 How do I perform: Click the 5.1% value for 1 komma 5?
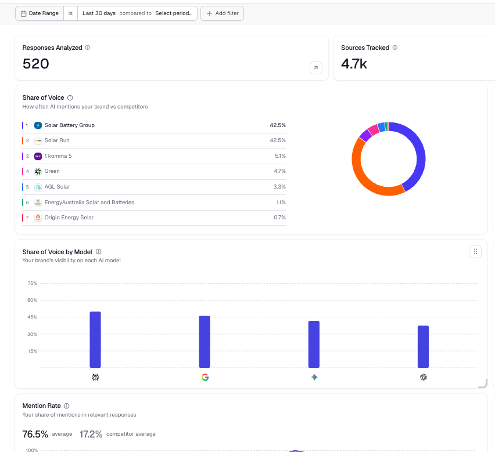tap(281, 156)
